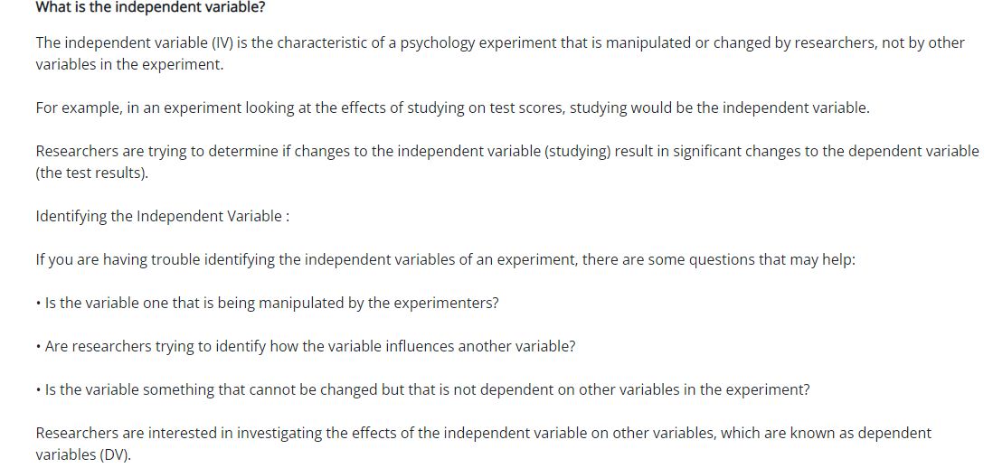
Task: Select the bullet about manipulation by experimenters
Action: 271,303
